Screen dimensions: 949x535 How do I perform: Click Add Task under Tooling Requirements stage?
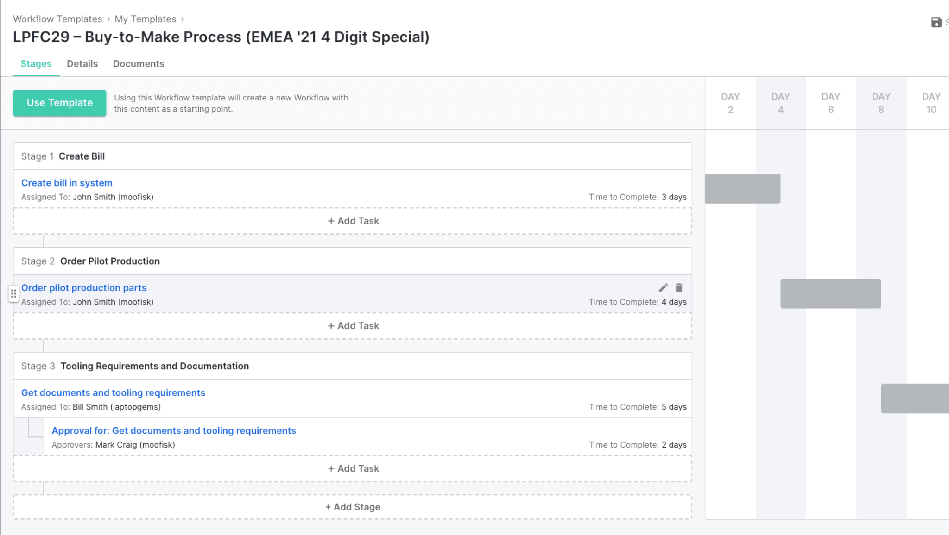click(x=353, y=468)
